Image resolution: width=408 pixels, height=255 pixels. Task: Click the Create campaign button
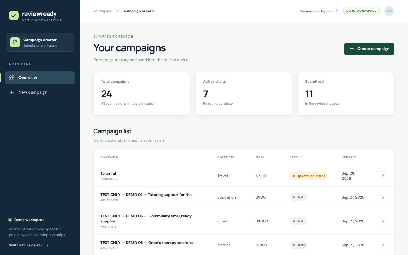coord(369,49)
